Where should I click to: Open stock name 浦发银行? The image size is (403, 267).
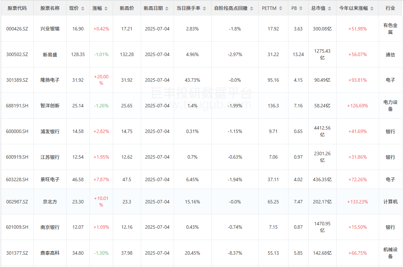click(x=50, y=131)
